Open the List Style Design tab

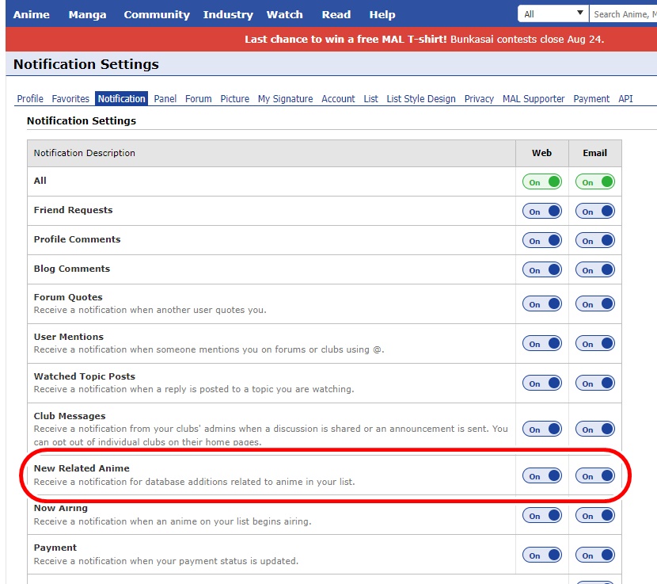pos(420,98)
